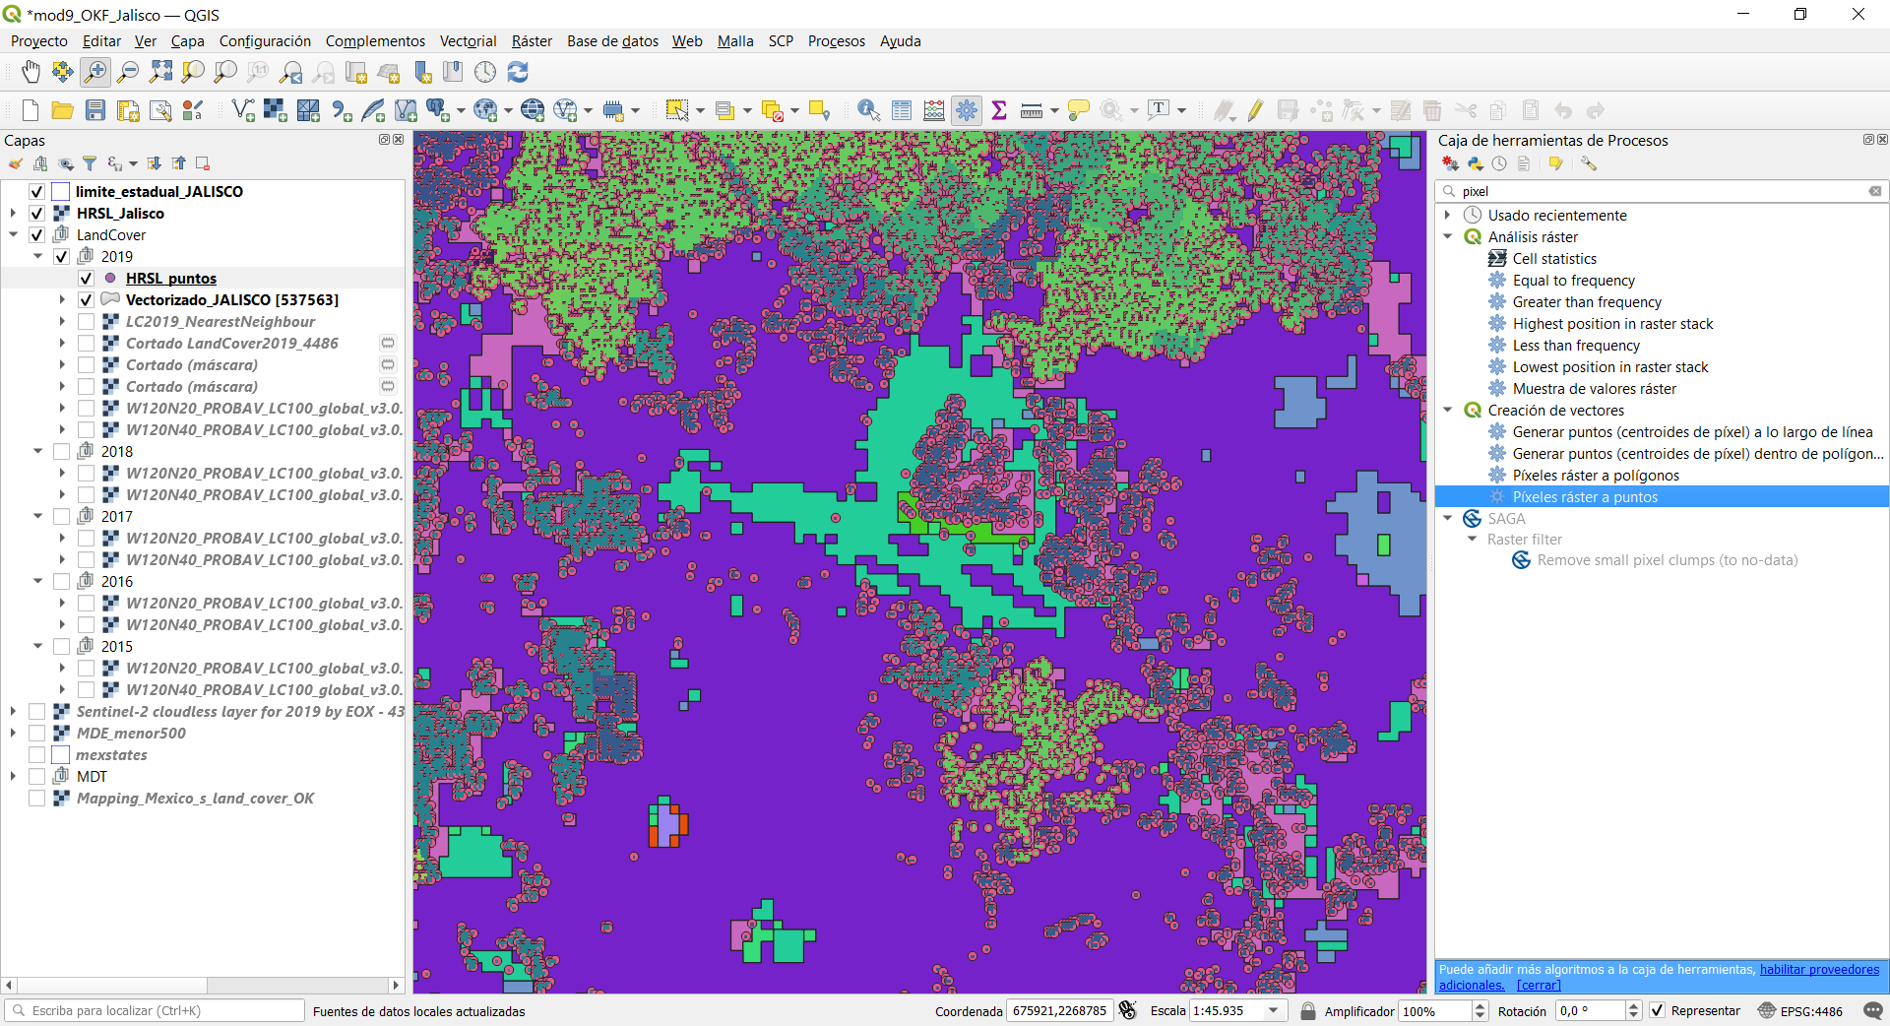Toggle HRSL_Jalisco layer visibility
Screen dimensions: 1890x1026
tap(37, 213)
